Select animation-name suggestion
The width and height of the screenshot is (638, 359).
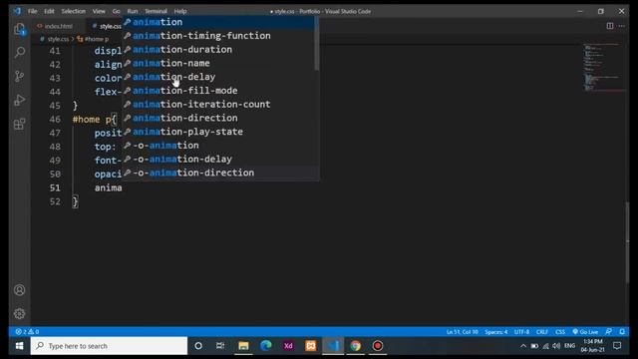219,63
